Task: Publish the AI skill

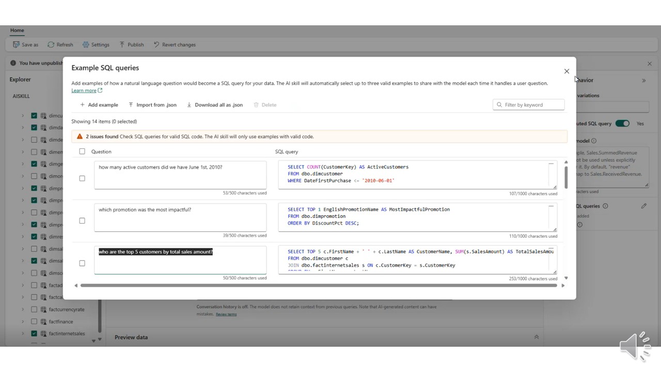Action: 131,45
